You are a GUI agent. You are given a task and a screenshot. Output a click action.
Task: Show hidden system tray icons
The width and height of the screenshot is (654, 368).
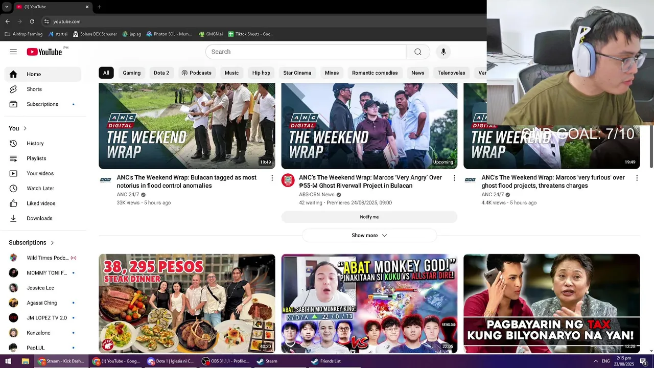click(595, 361)
